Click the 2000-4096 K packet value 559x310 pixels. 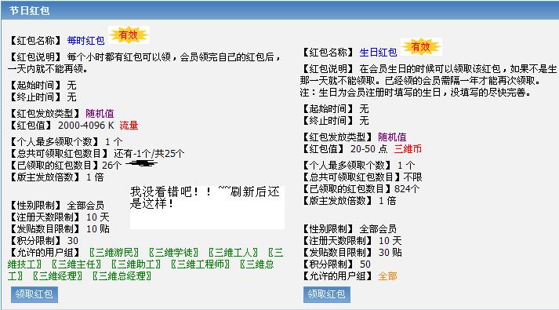click(86, 126)
